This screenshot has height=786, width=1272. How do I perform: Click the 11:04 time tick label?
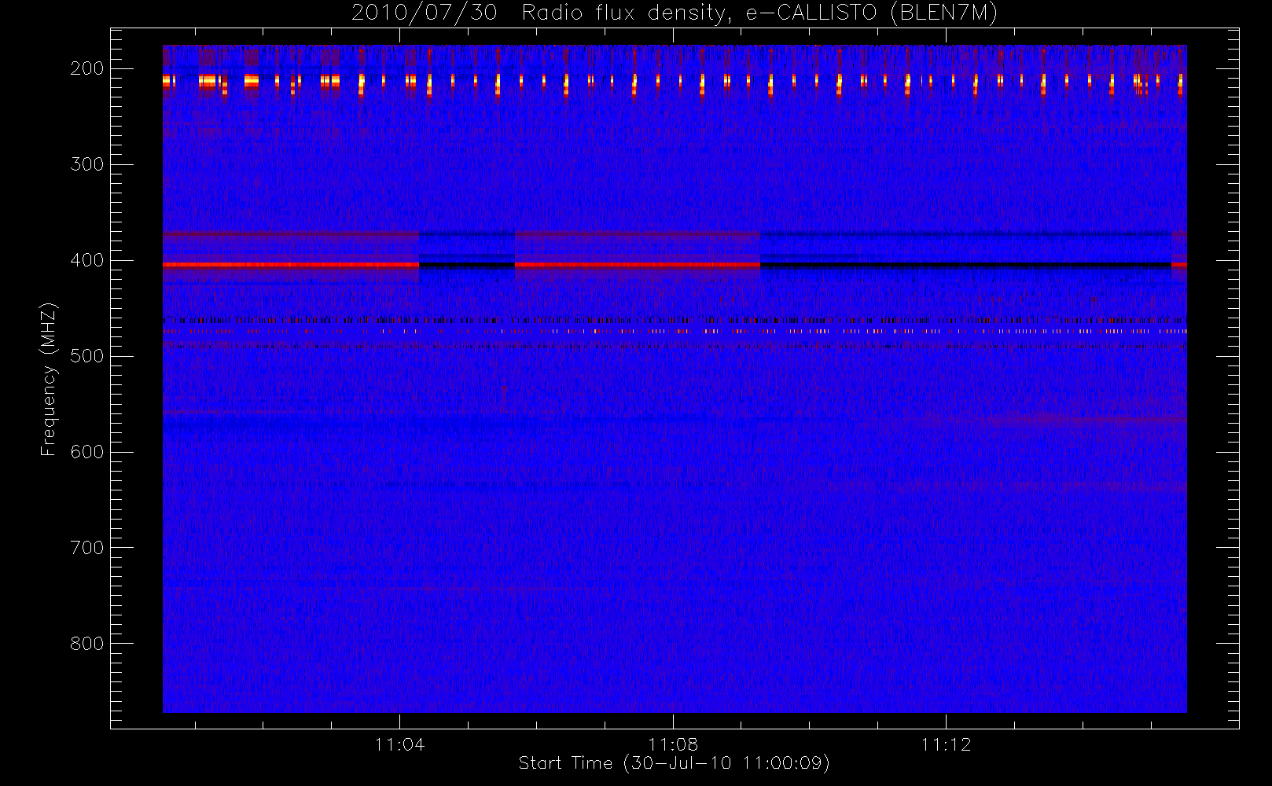400,744
